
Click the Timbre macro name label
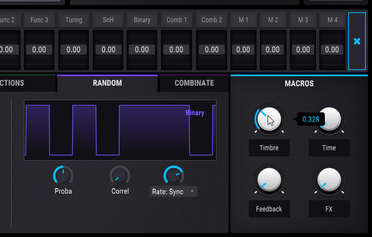(x=269, y=148)
